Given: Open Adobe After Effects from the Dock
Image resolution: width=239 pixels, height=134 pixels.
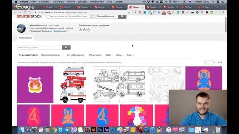Looking at the screenshot, I should [106, 130].
